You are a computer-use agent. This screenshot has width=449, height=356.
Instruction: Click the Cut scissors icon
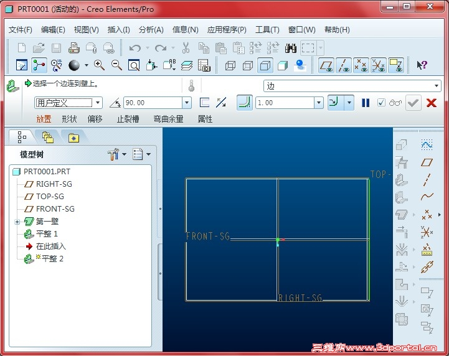pos(186,48)
